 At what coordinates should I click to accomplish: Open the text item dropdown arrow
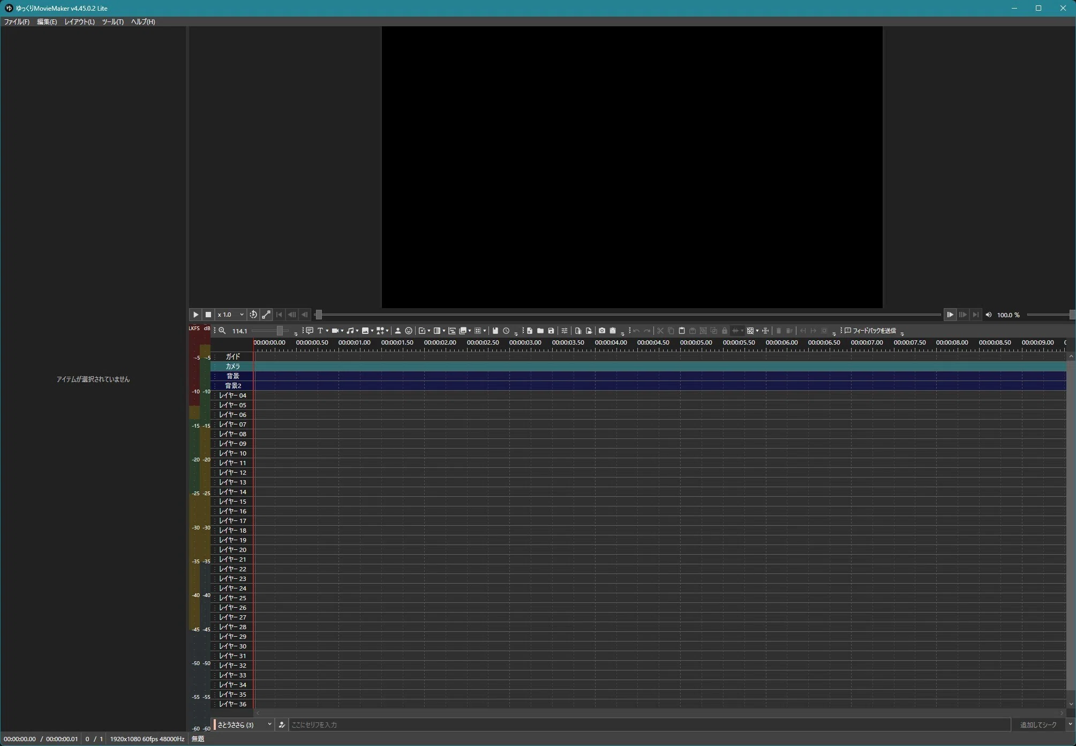coord(327,331)
